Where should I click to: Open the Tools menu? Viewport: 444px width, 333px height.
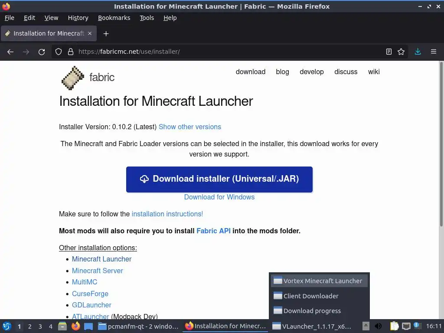[147, 18]
